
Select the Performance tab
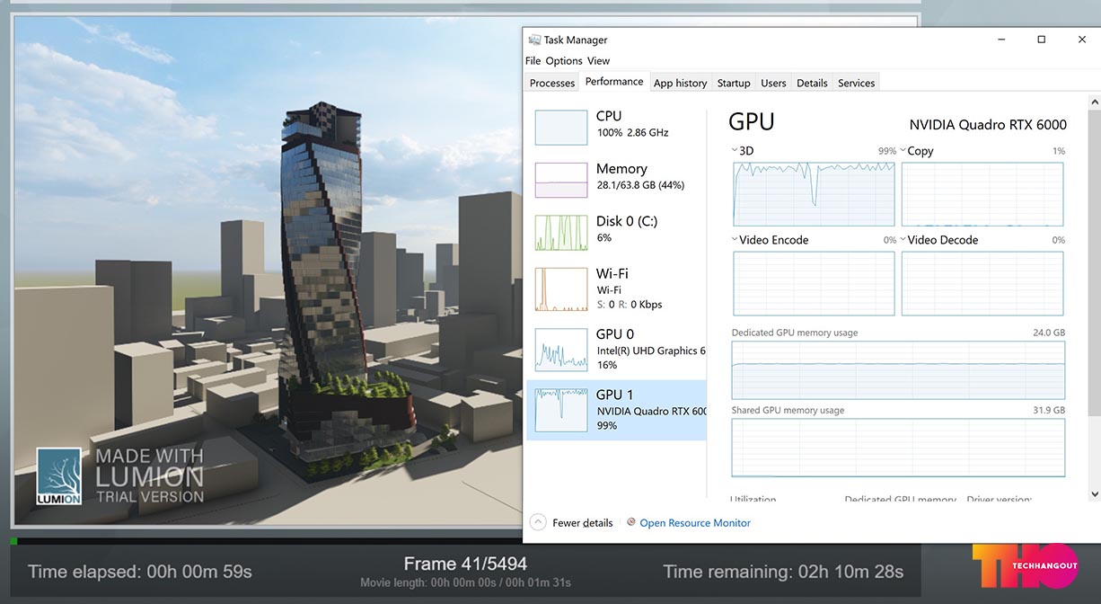click(x=614, y=81)
